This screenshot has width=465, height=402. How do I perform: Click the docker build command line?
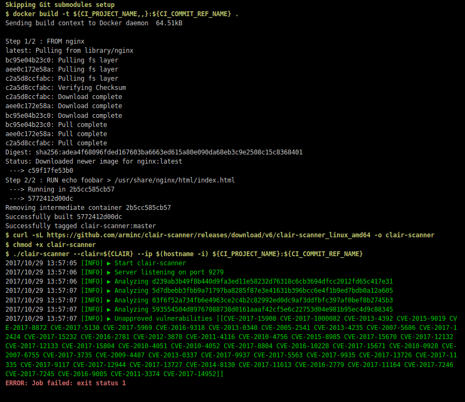(x=121, y=13)
